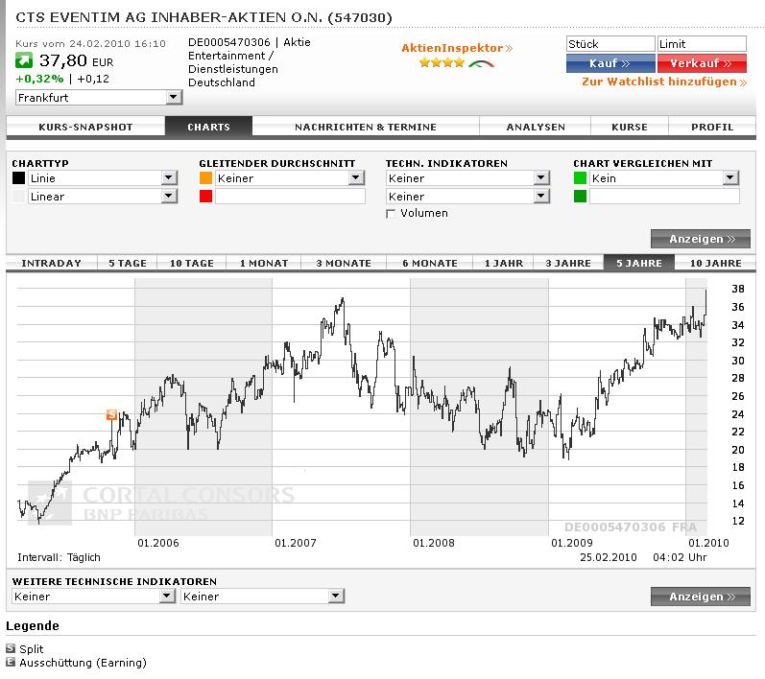The image size is (765, 679).
Task: Click the Intervall: Täglich label
Action: click(60, 557)
